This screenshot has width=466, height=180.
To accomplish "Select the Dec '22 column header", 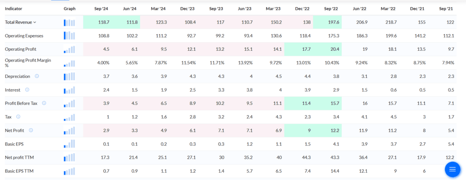I will tap(304, 9).
